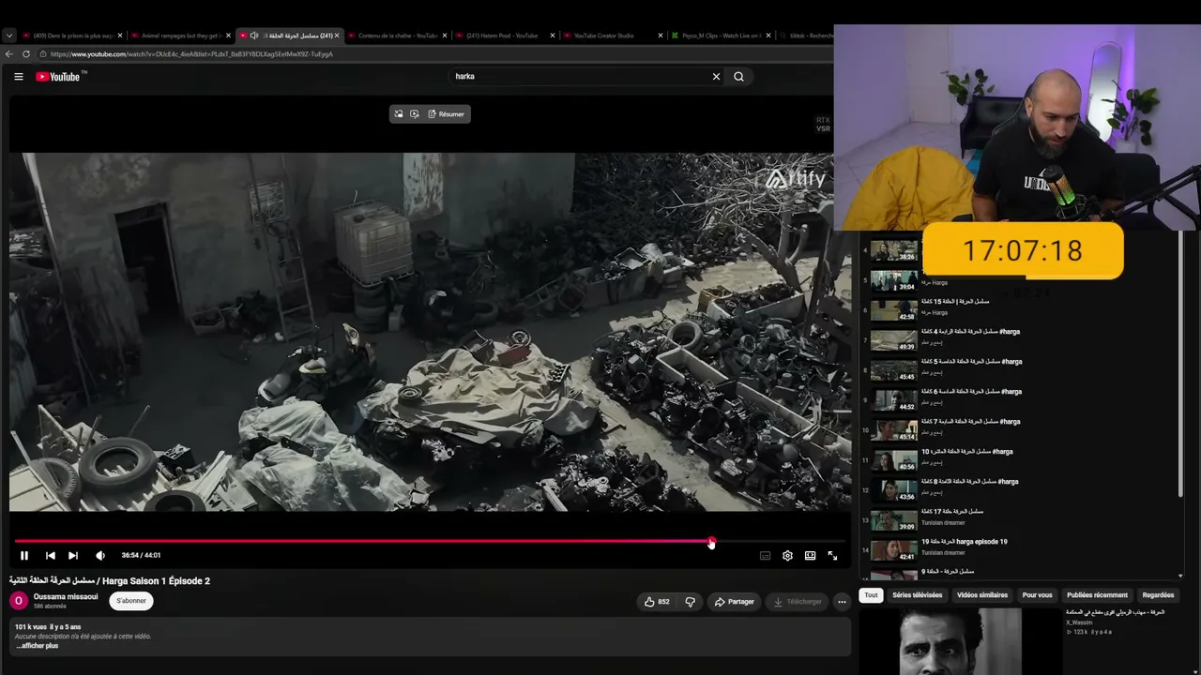Switch to 'Contenu de la chaîne' tab

point(398,36)
